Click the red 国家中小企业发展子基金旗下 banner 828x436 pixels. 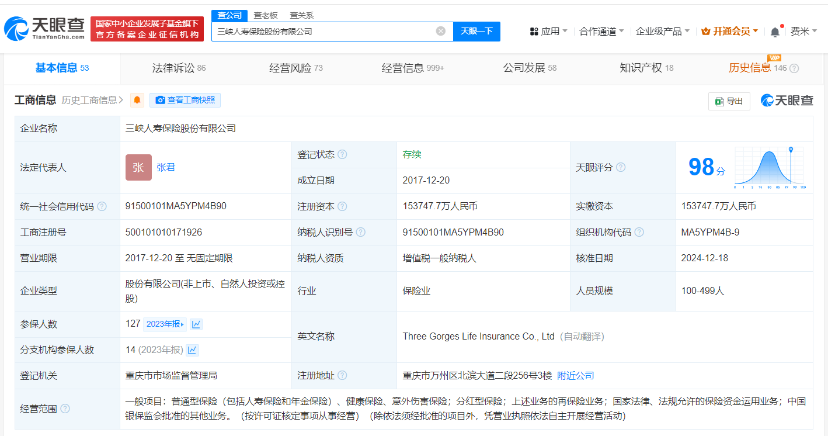147,29
